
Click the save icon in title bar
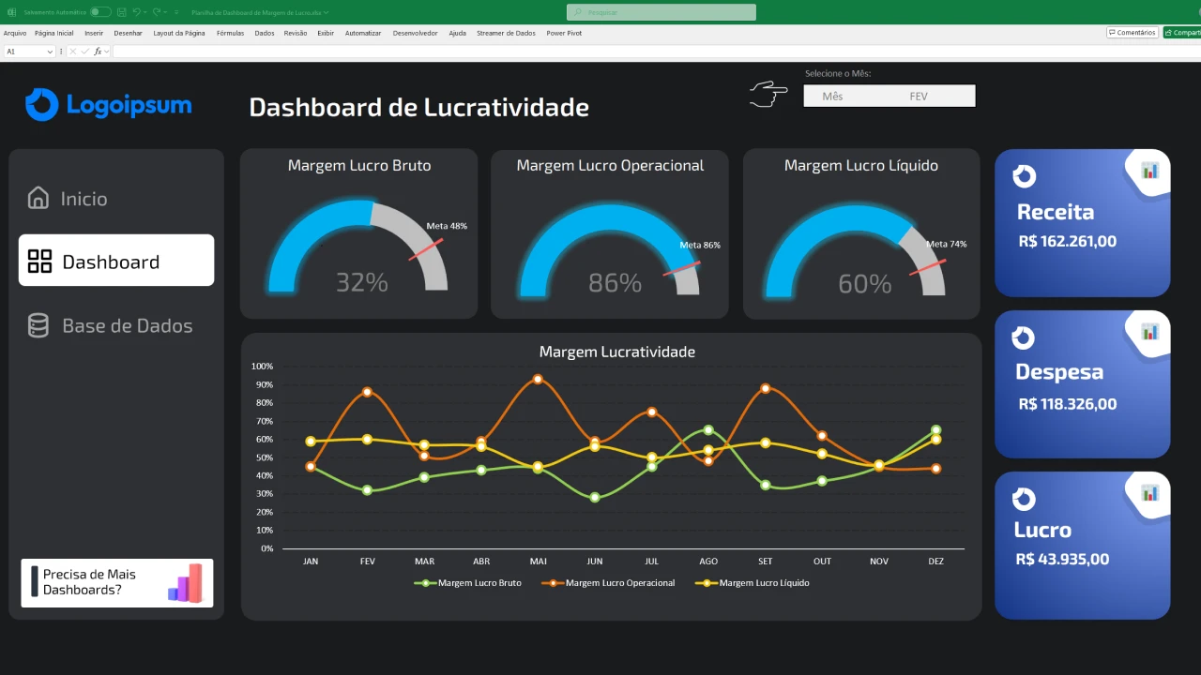tap(122, 12)
